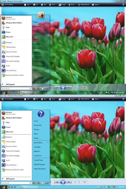
Task: Open the Open dropdown in the lower Photo Gallery toolbar
Action: pos(96,99)
